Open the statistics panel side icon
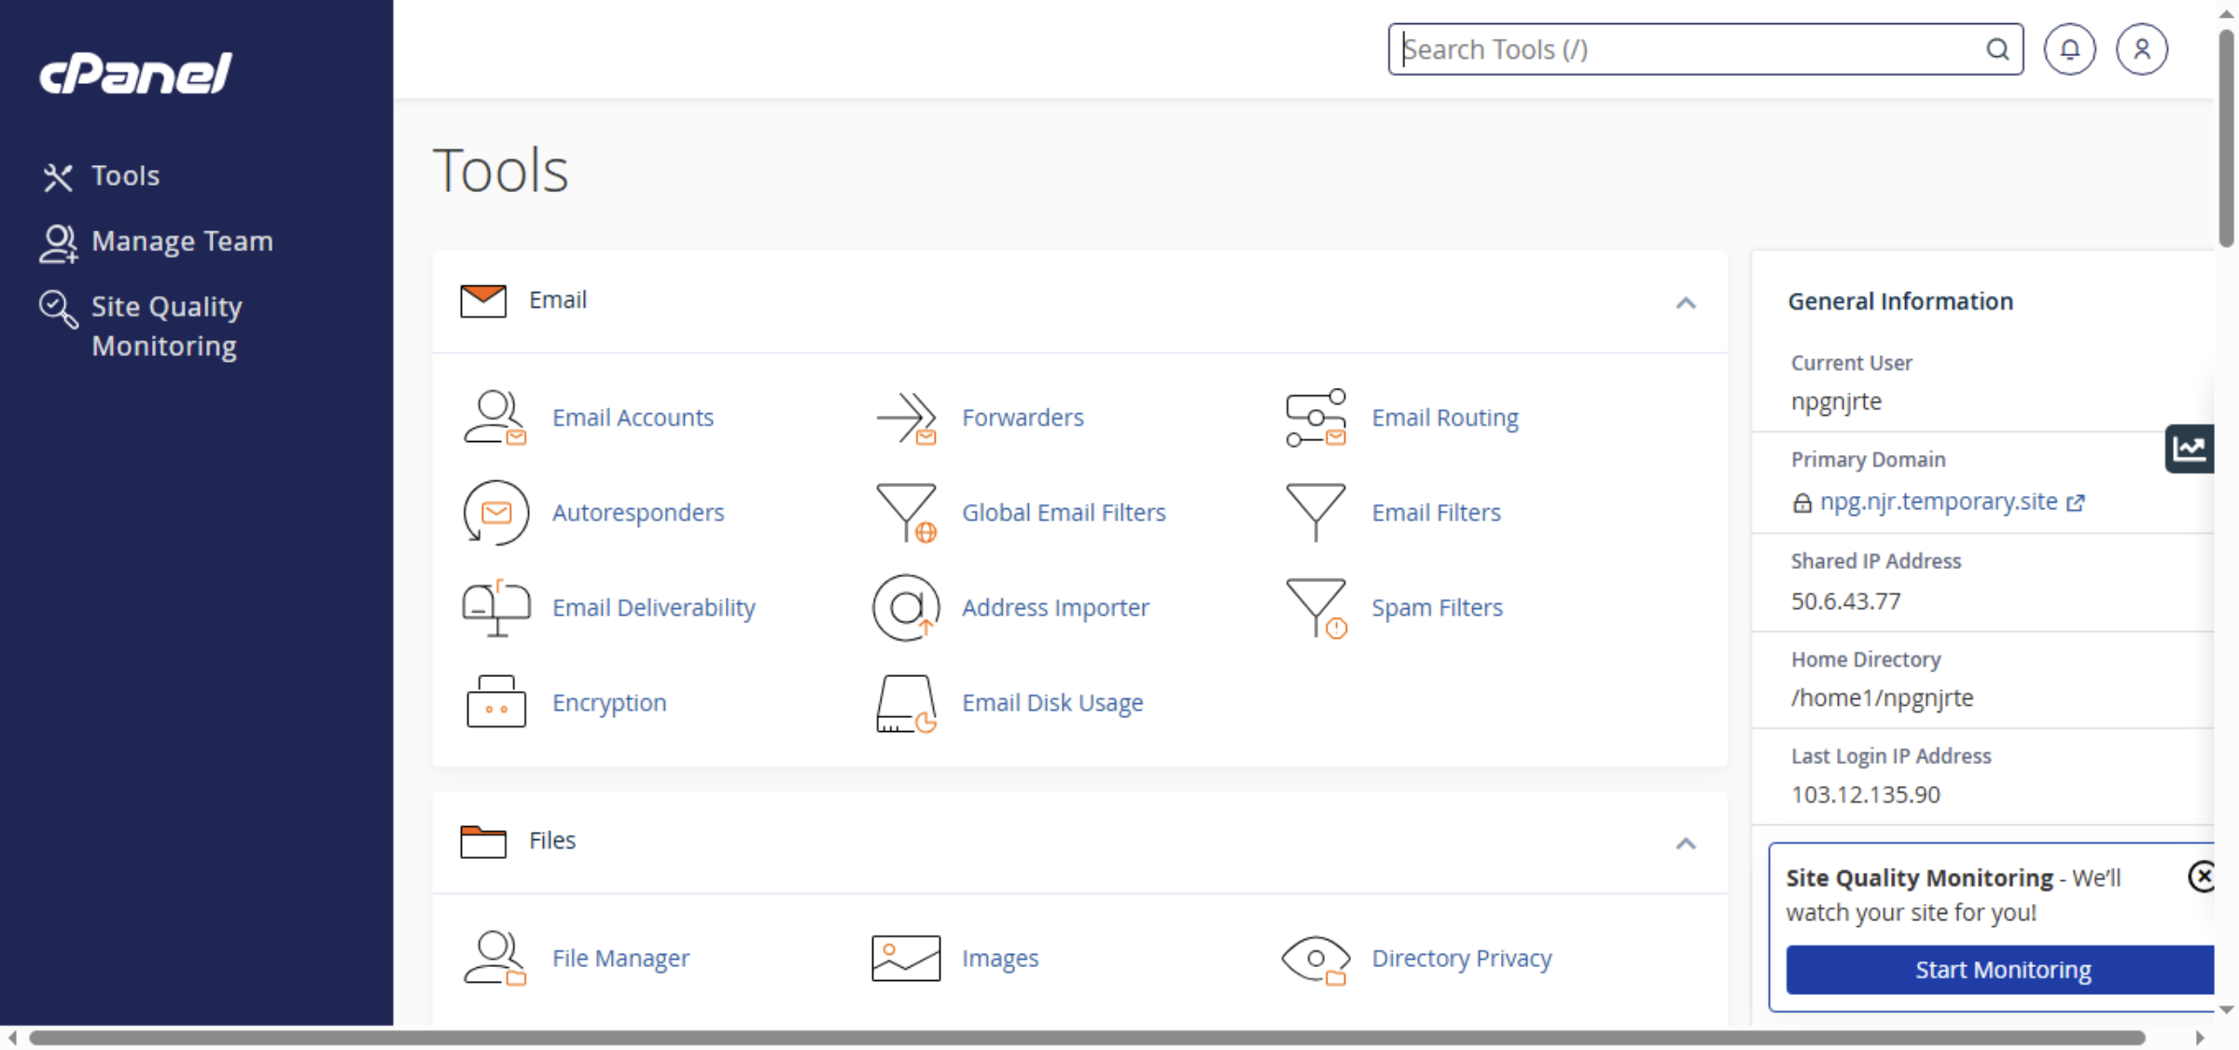Viewport: 2239px width, 1050px height. [2190, 449]
